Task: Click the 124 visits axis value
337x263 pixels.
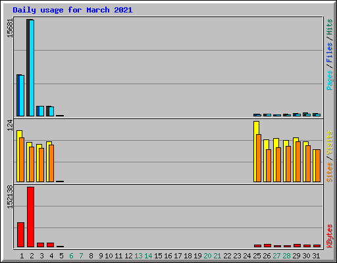Action: tap(10, 126)
